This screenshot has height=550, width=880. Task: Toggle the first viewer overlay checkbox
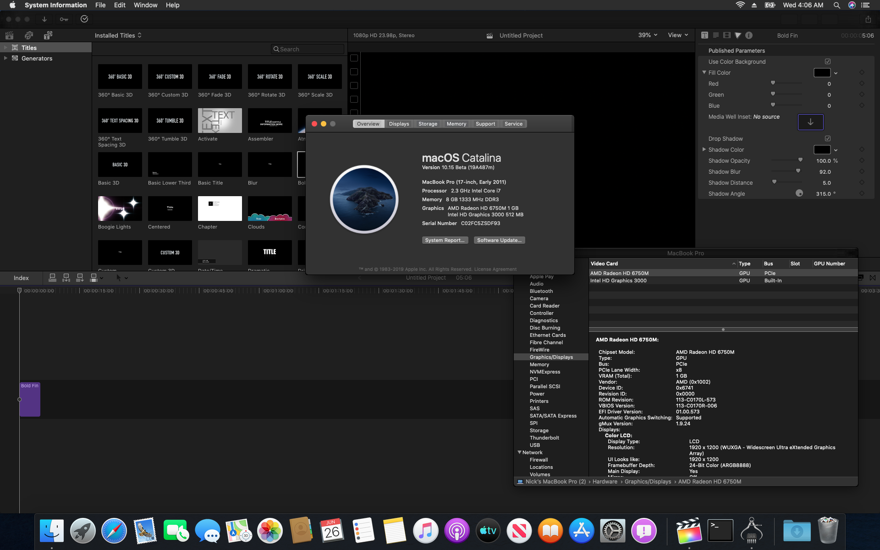pos(354,58)
